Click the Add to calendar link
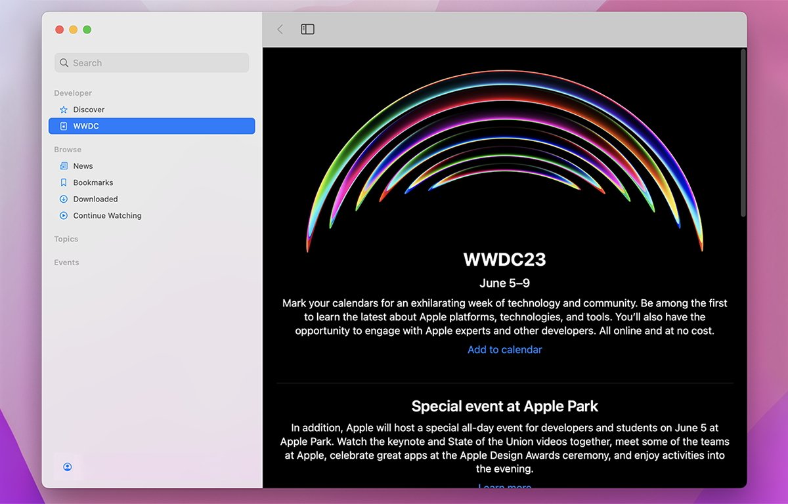This screenshot has height=504, width=788. pos(504,350)
